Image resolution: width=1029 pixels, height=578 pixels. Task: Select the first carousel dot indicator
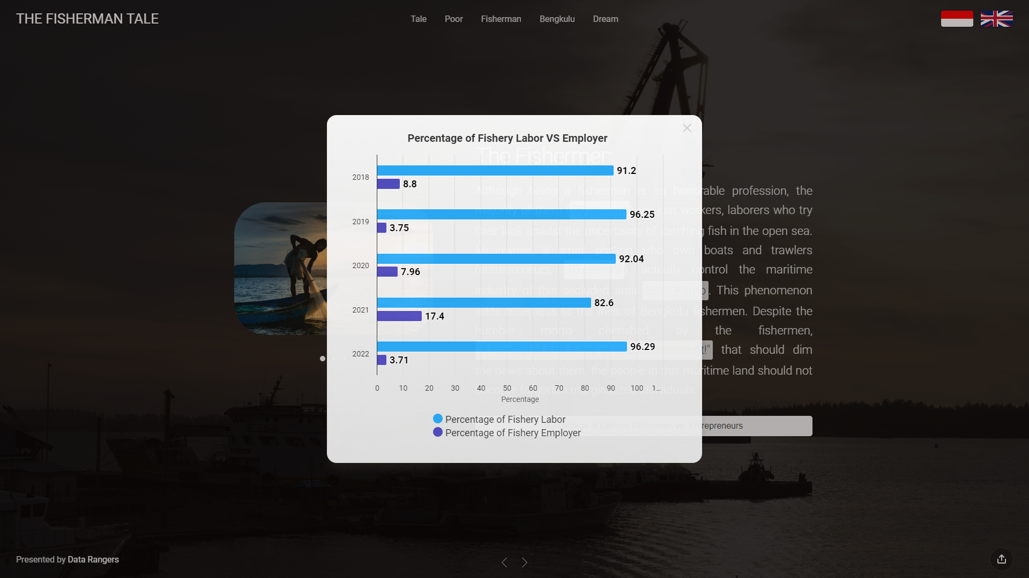322,359
